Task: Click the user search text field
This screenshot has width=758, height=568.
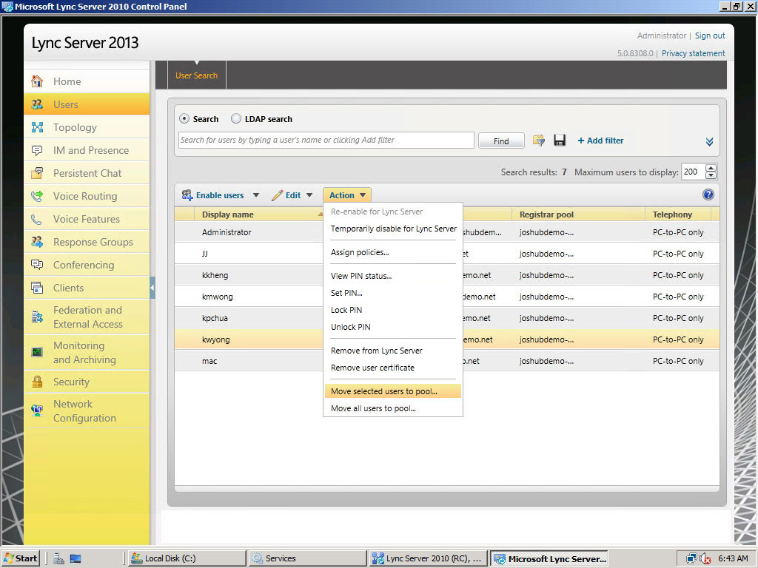Action: coord(326,140)
